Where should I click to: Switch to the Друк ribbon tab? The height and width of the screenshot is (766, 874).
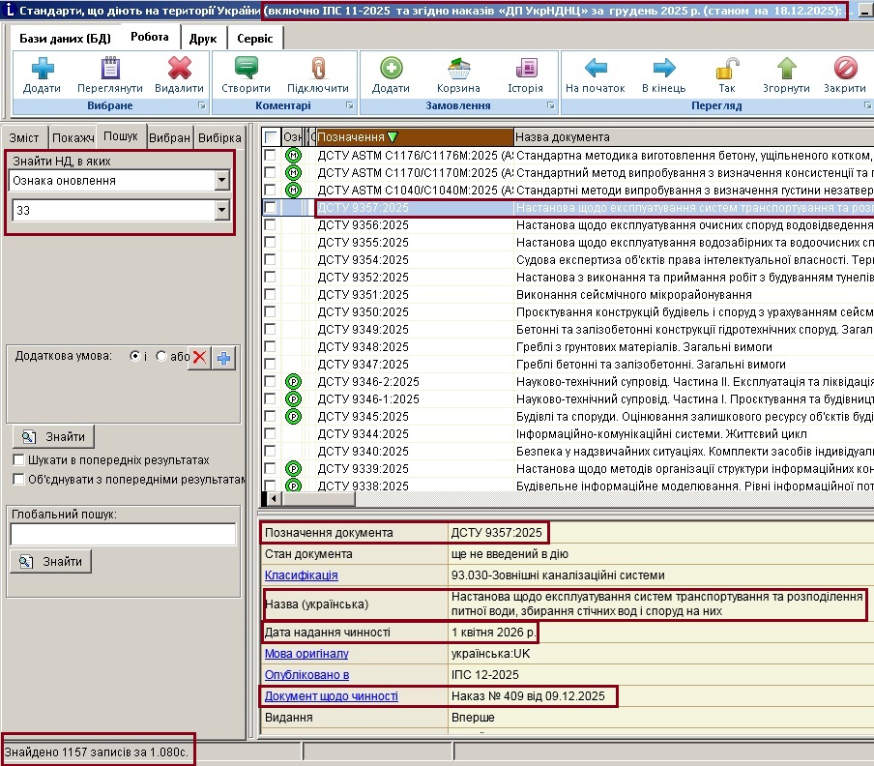tap(203, 39)
